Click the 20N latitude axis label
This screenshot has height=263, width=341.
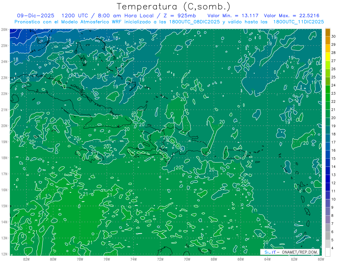pos(4,126)
